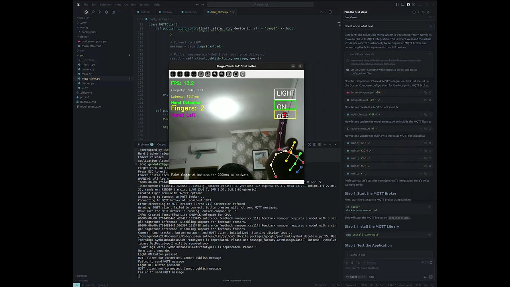
Task: Click the View all todos link
Action: pyautogui.click(x=369, y=54)
